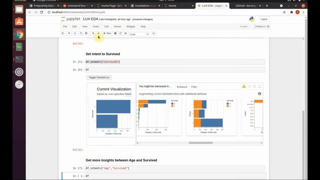Click the localhost address bar

163,12
